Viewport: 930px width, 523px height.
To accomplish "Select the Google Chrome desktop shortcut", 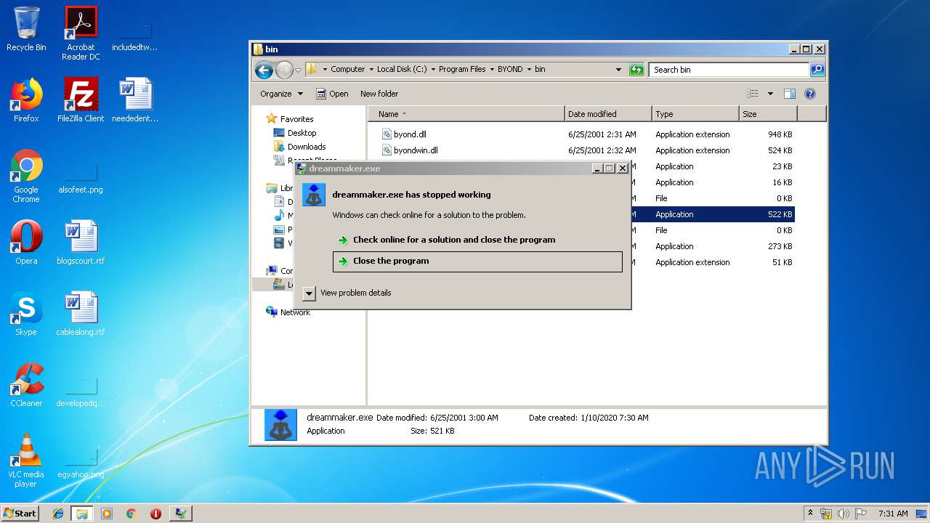I will [26, 176].
